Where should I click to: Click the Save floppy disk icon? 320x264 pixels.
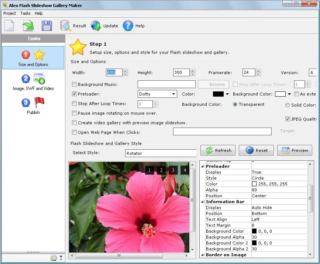[x=47, y=26]
